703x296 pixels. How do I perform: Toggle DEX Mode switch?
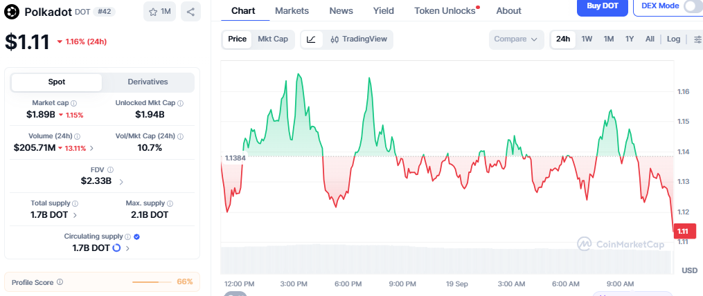tap(693, 6)
